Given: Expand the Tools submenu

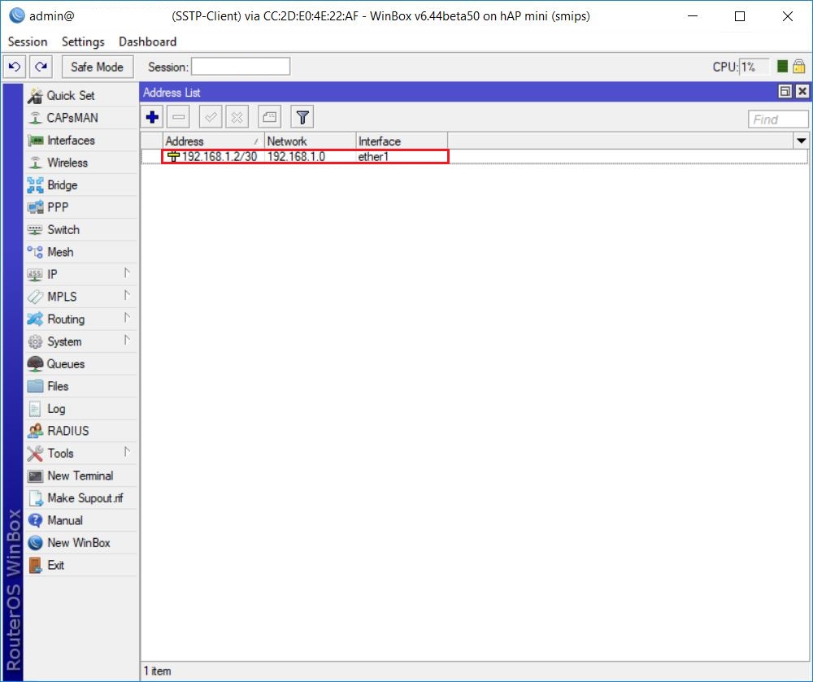Looking at the screenshot, I should tap(81, 454).
